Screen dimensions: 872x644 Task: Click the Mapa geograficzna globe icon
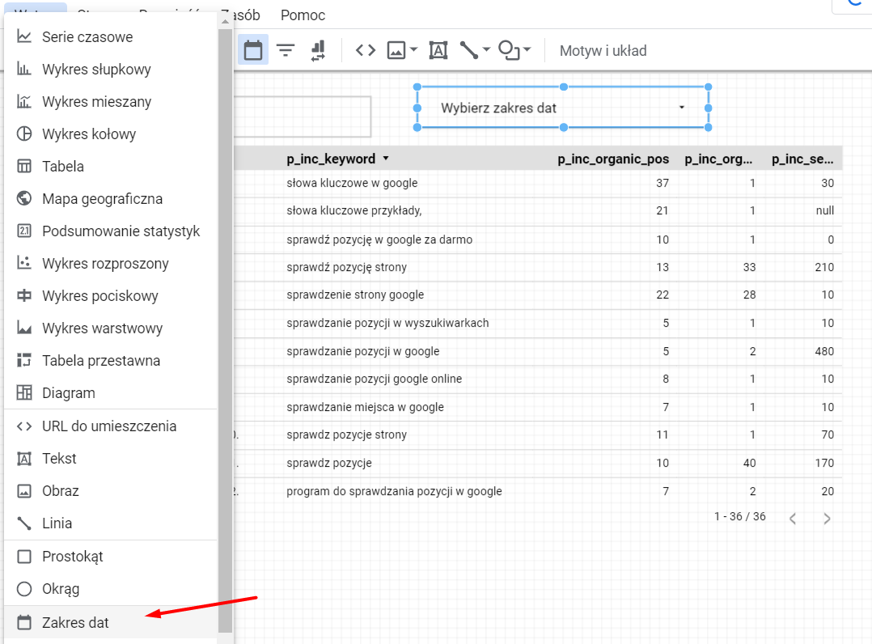tap(24, 198)
